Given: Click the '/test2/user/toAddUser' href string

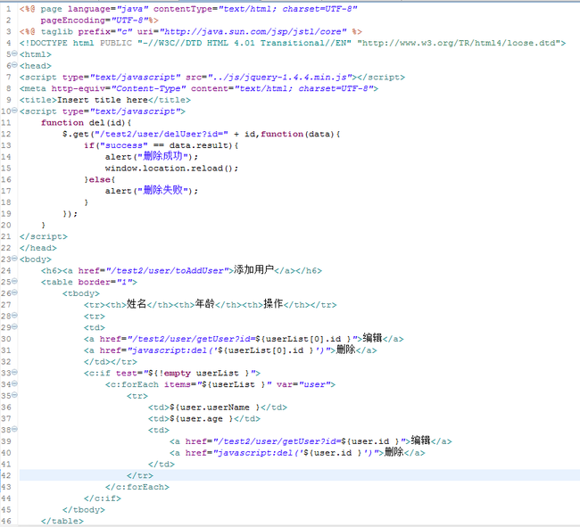Looking at the screenshot, I should point(167,270).
